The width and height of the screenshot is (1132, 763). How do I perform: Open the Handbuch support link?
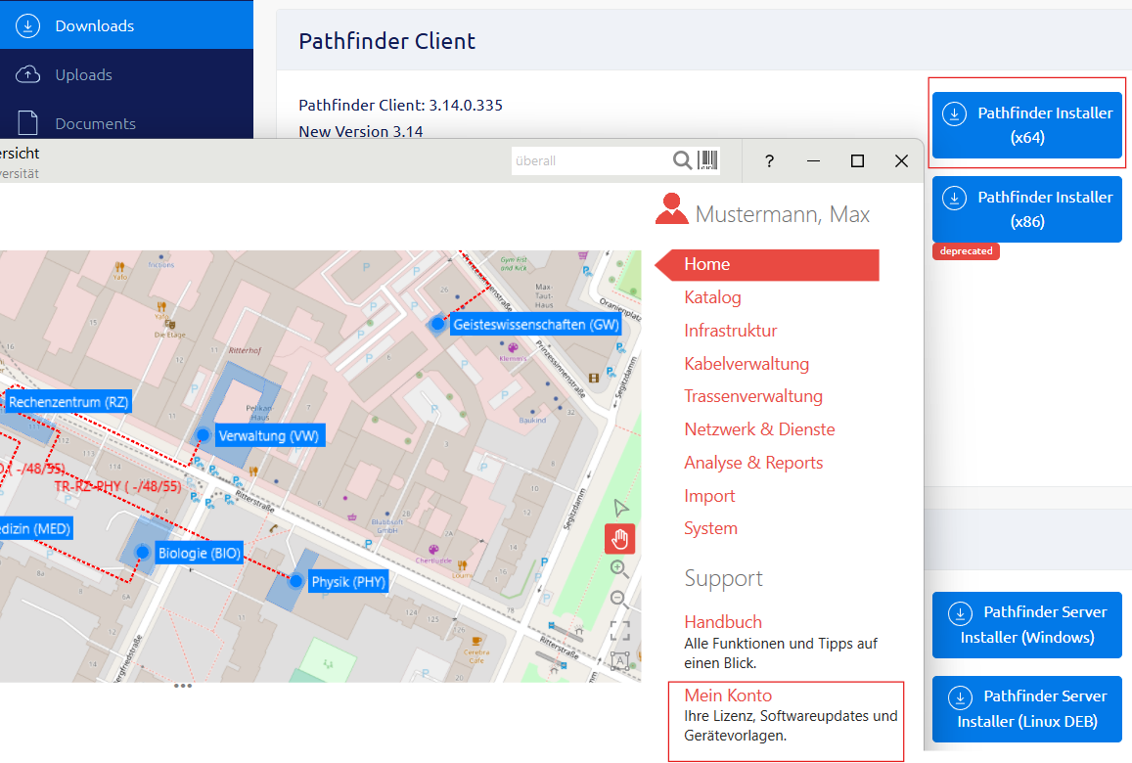click(x=723, y=622)
